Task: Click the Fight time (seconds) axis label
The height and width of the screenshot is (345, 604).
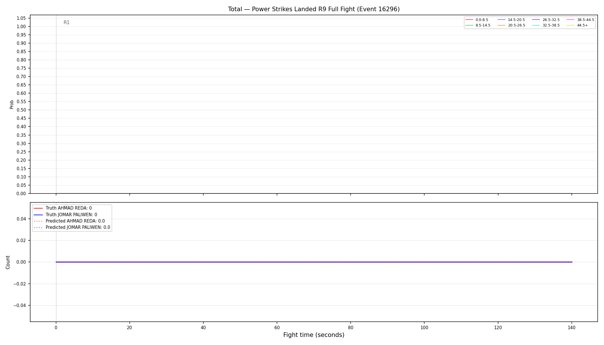Action: point(314,335)
